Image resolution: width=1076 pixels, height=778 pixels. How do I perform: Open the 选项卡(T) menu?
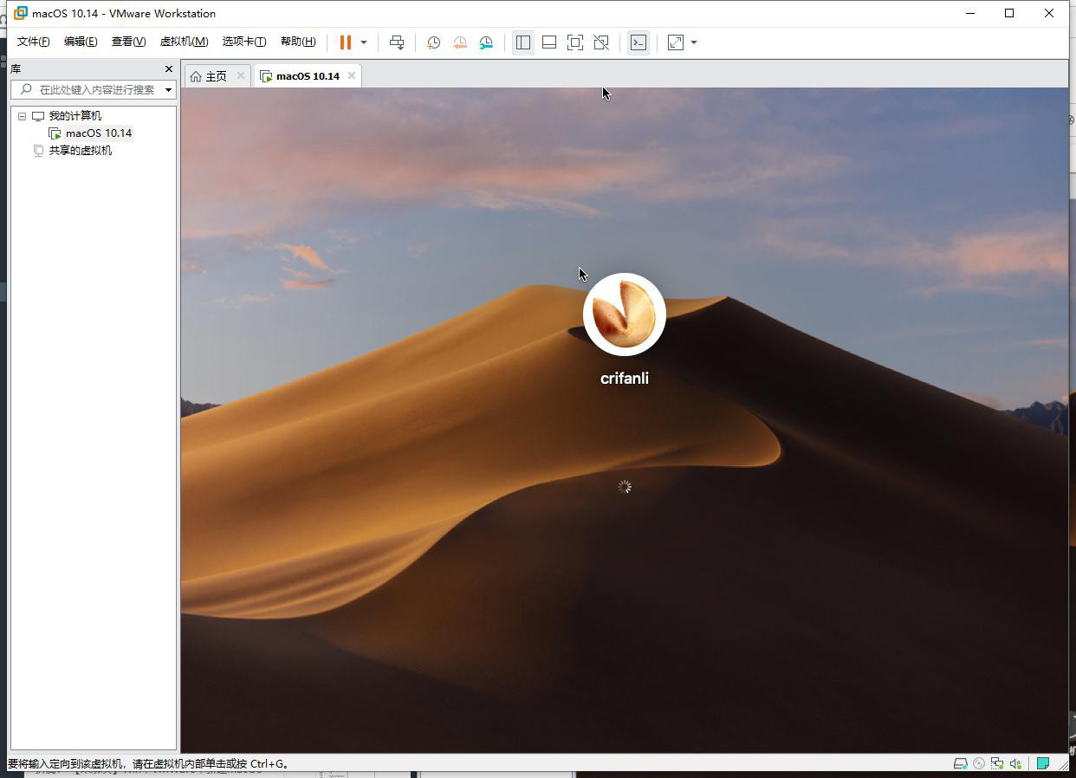pyautogui.click(x=244, y=42)
